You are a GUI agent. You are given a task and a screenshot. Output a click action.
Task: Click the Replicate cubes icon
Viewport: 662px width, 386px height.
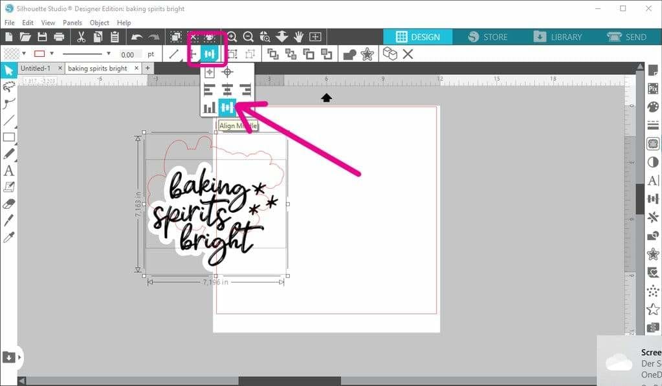(x=390, y=54)
